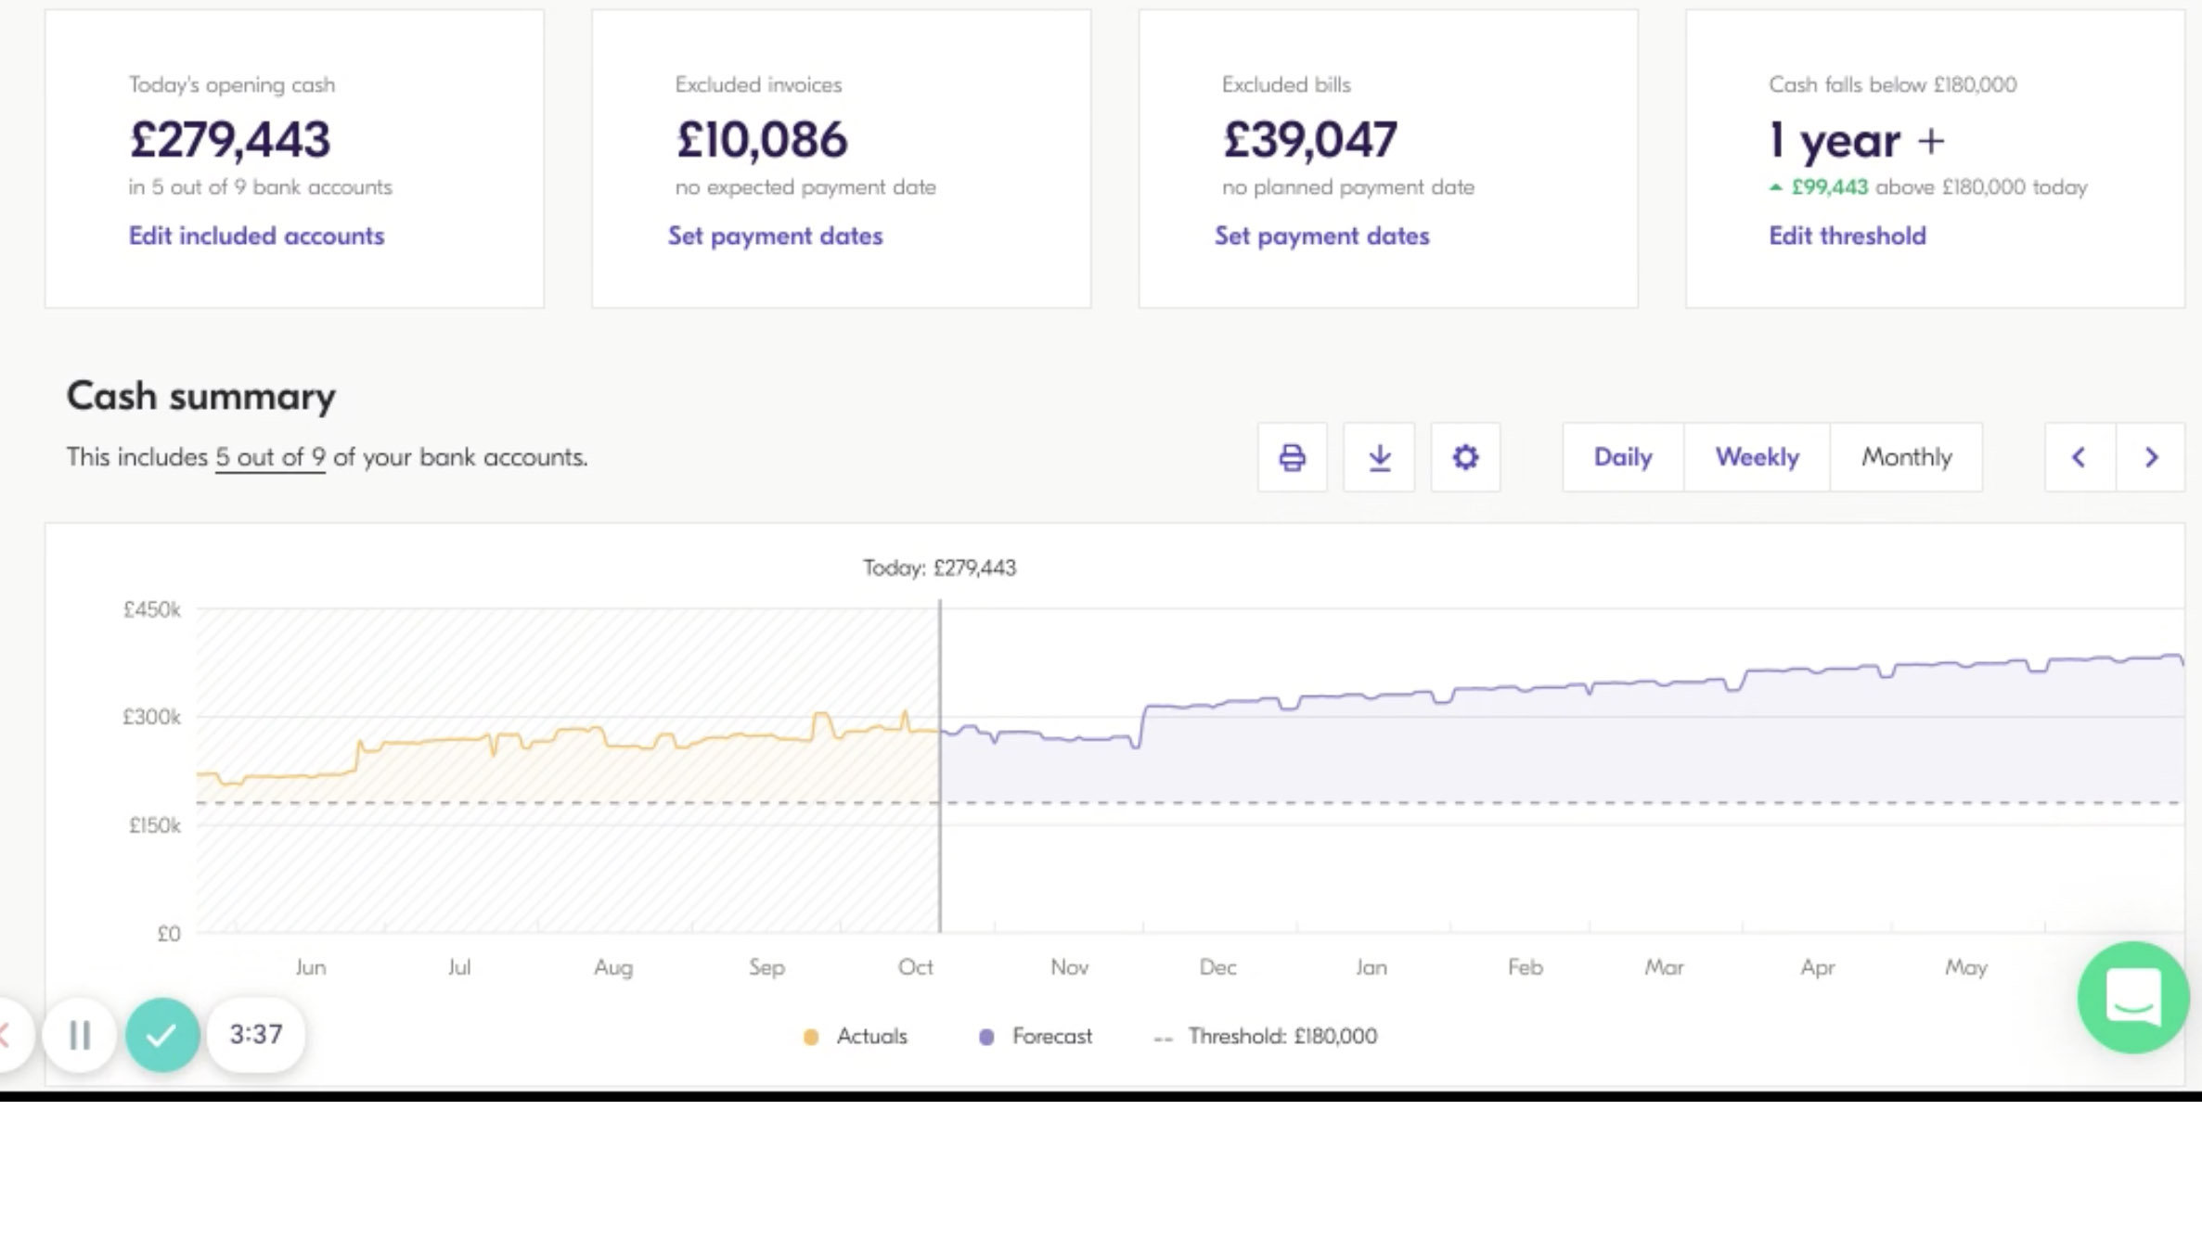This screenshot has height=1238, width=2202.
Task: Click the Dec label on the axis
Action: (1217, 967)
